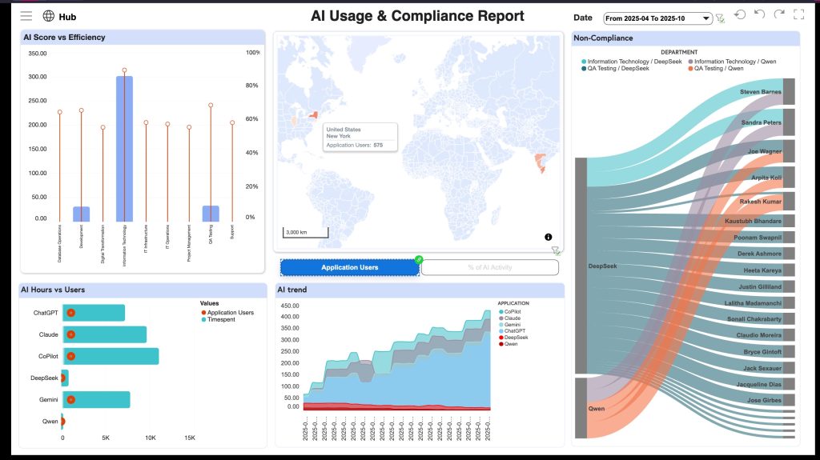Open the Date range dropdown
Screen dimensions: 820x460
coord(657,18)
